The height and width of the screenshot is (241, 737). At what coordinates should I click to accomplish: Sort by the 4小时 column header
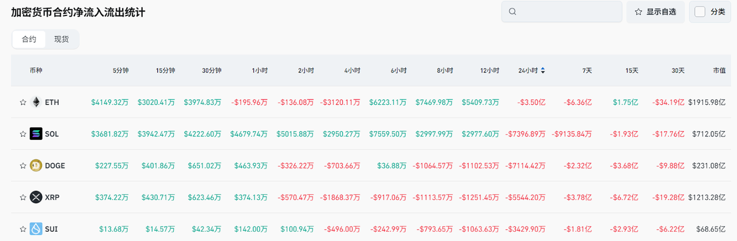(x=352, y=71)
